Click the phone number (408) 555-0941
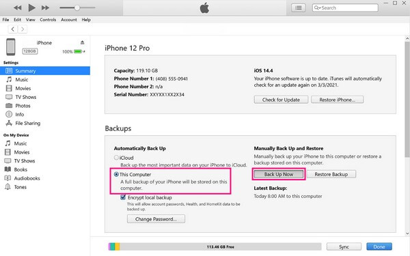 172,79
